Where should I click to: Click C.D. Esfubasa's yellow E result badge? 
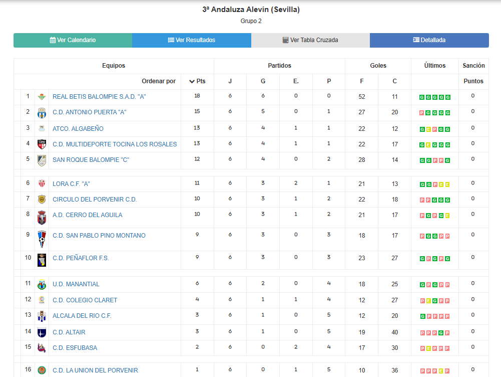[x=429, y=348]
